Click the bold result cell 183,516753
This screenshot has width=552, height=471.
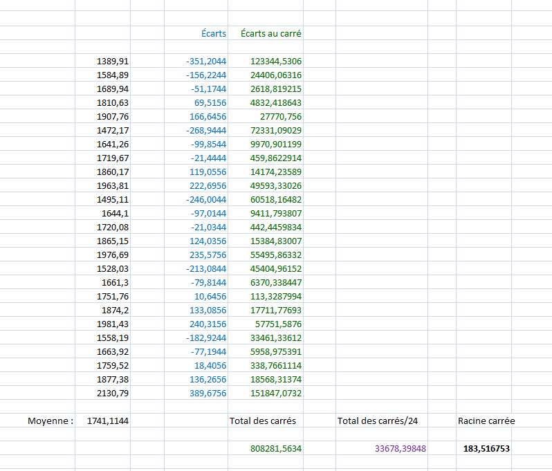[486, 448]
